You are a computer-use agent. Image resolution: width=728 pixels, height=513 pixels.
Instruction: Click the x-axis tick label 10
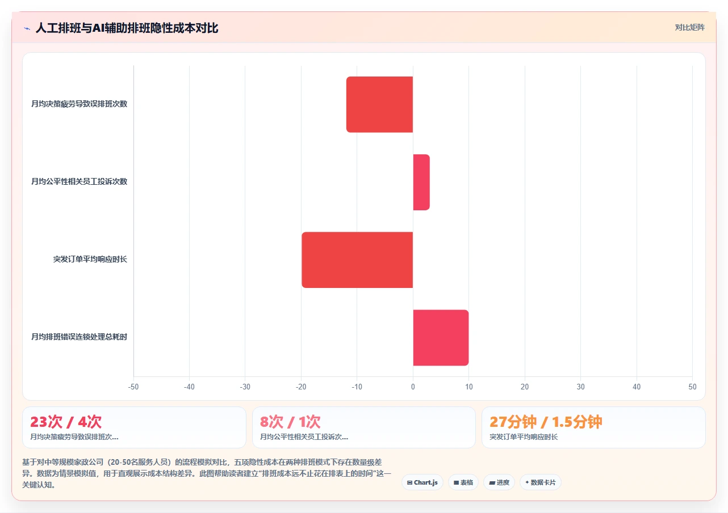pyautogui.click(x=469, y=387)
